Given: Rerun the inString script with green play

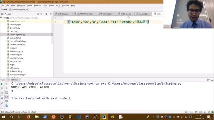Looking at the screenshot, I should (x=2, y=84).
